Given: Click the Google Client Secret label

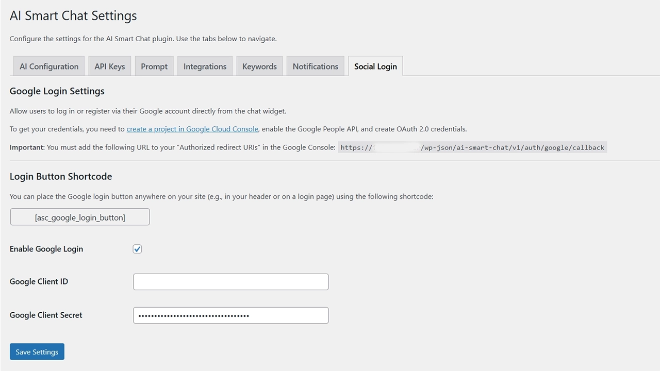Looking at the screenshot, I should [x=46, y=315].
